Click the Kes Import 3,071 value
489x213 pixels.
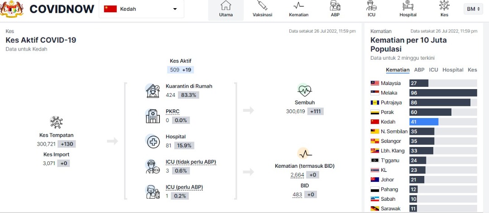tap(49, 163)
